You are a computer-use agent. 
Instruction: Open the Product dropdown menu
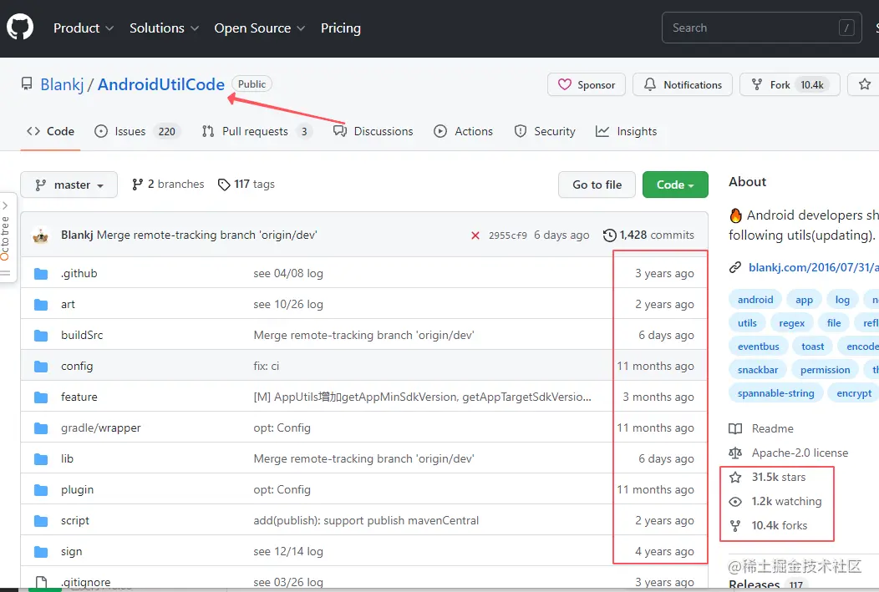tap(84, 28)
